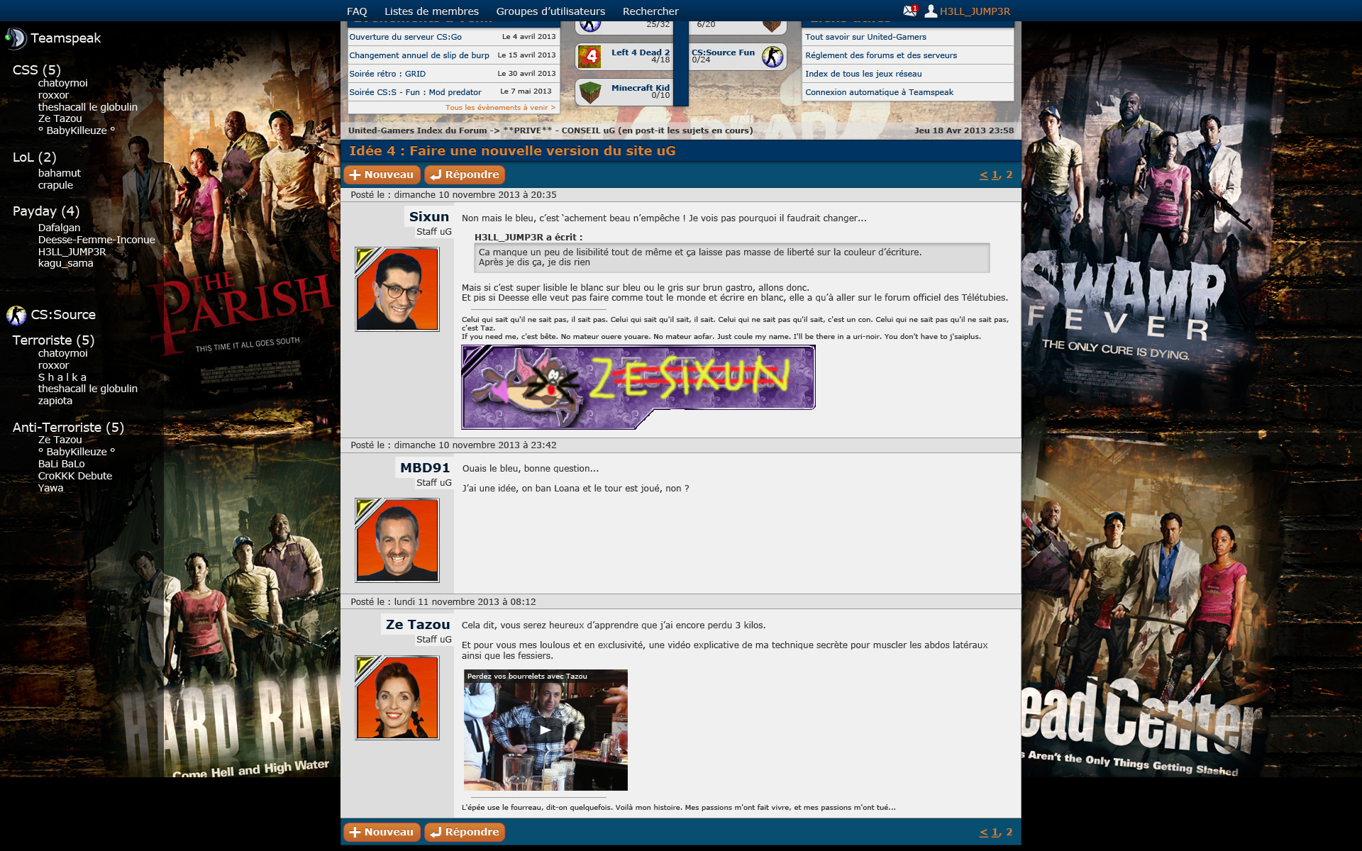The height and width of the screenshot is (851, 1362).
Task: Click the LoL (2) channel heading
Action: 34,157
